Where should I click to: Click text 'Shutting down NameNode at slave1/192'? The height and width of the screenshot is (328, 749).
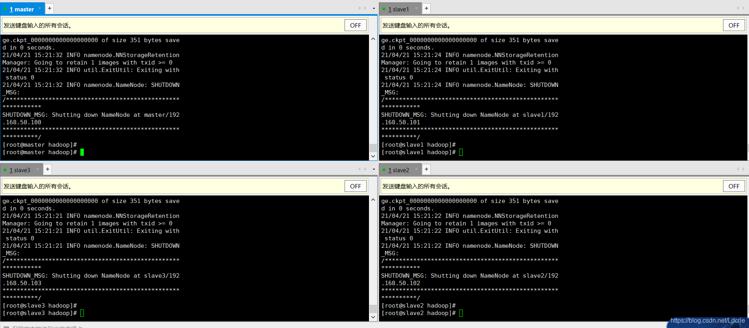[495, 115]
